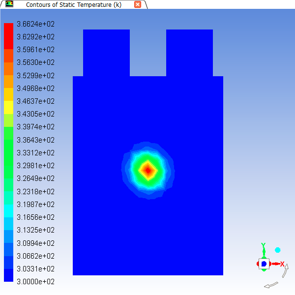Click the yellow band in the colormap legend

tap(9, 107)
